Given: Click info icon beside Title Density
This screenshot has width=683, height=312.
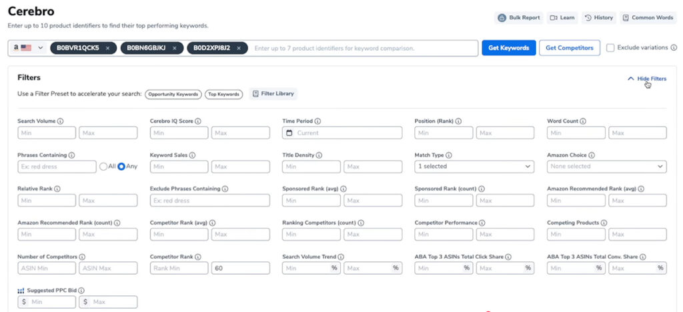Looking at the screenshot, I should coord(319,155).
